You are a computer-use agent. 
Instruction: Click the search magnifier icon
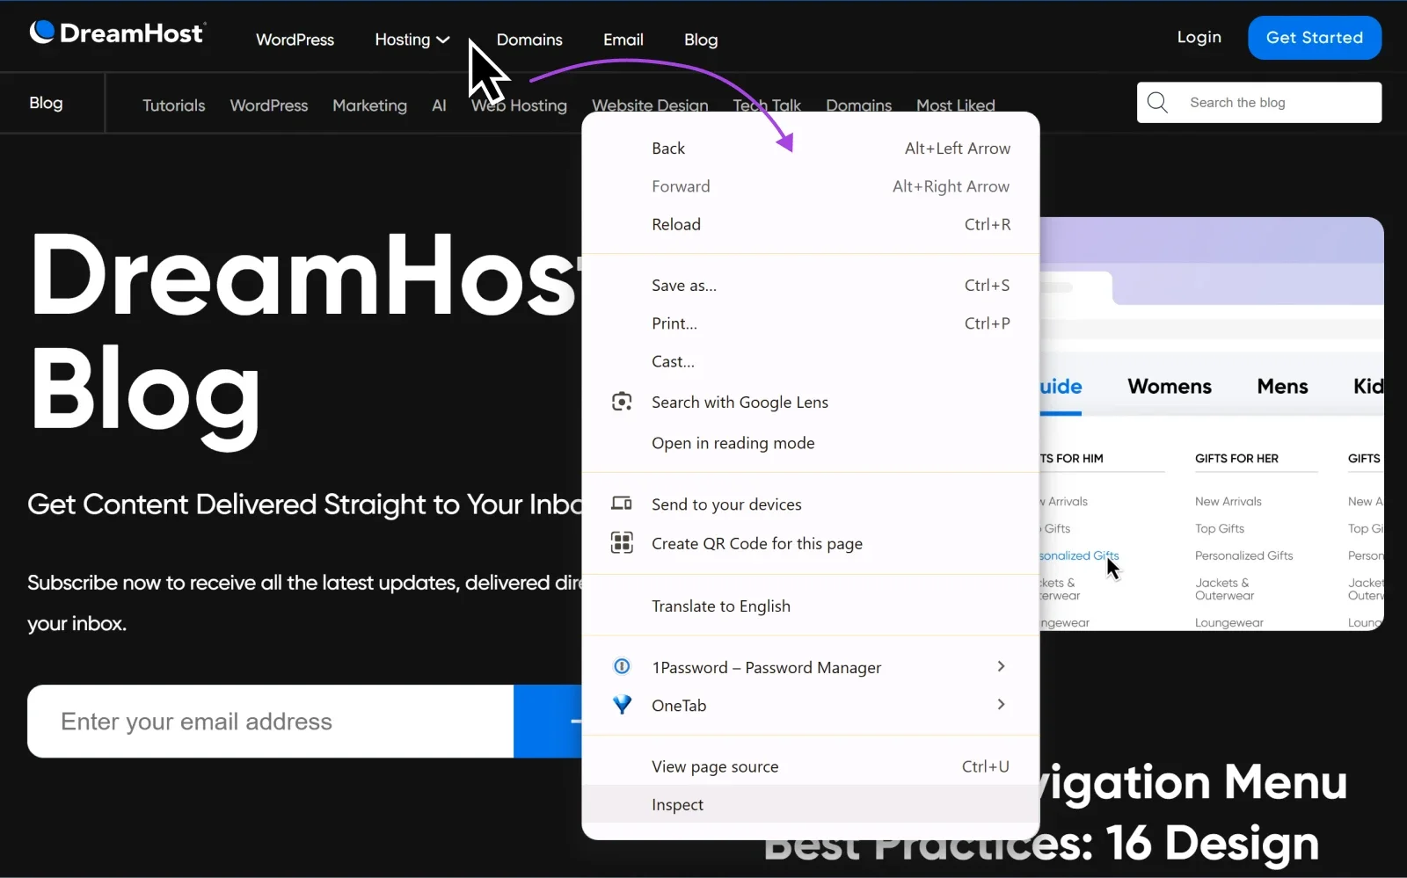(x=1157, y=103)
